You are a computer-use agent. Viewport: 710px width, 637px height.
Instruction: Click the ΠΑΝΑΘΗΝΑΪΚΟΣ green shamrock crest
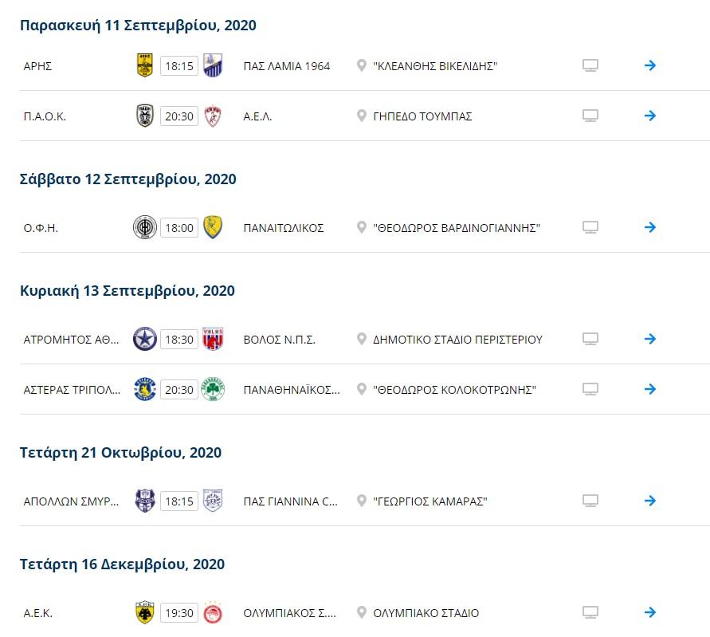pyautogui.click(x=213, y=389)
